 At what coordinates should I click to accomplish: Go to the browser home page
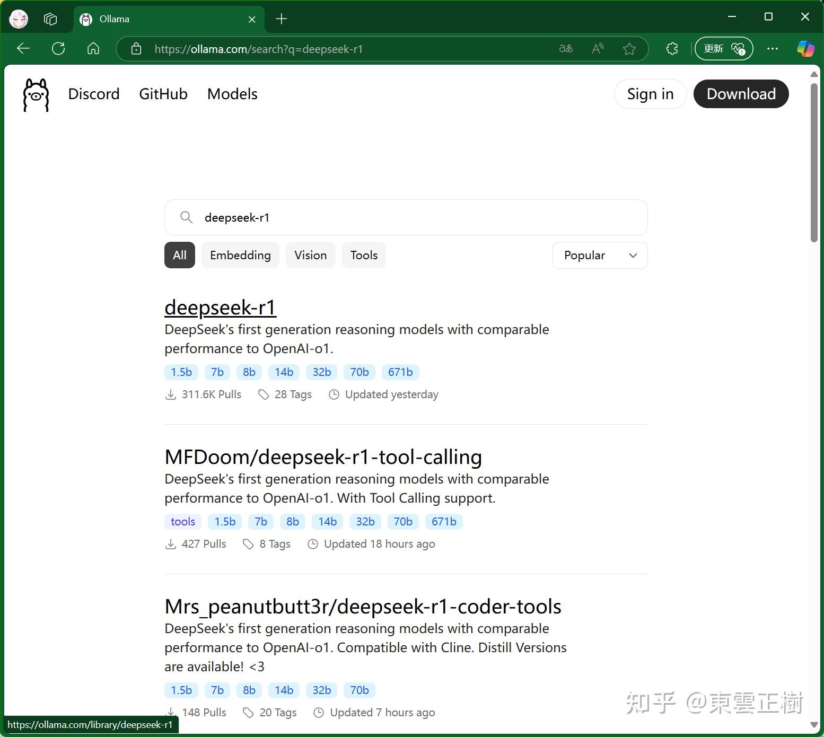click(93, 48)
